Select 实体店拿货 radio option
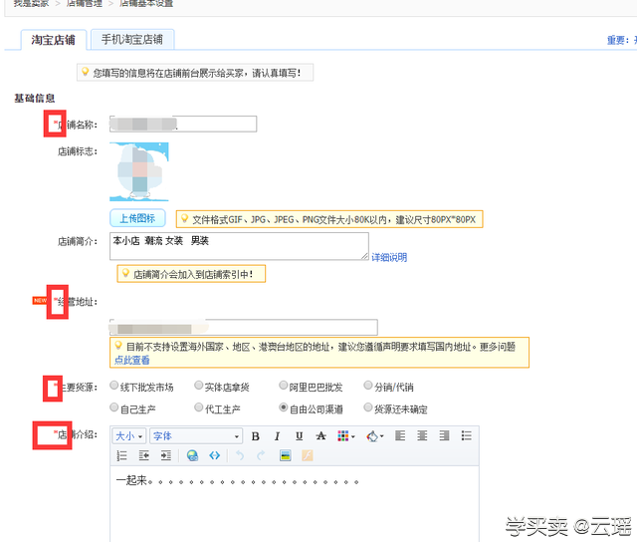The height and width of the screenshot is (542, 637). tap(199, 386)
